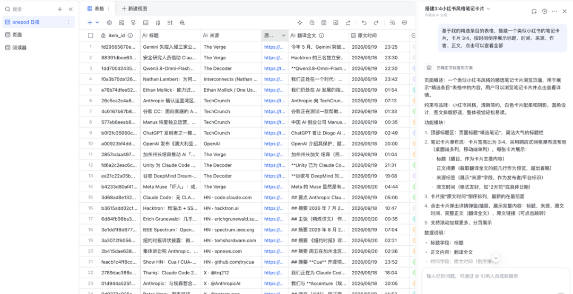Click the group records toolbar icon
This screenshot has width=573, height=294.
pyautogui.click(x=145, y=23)
